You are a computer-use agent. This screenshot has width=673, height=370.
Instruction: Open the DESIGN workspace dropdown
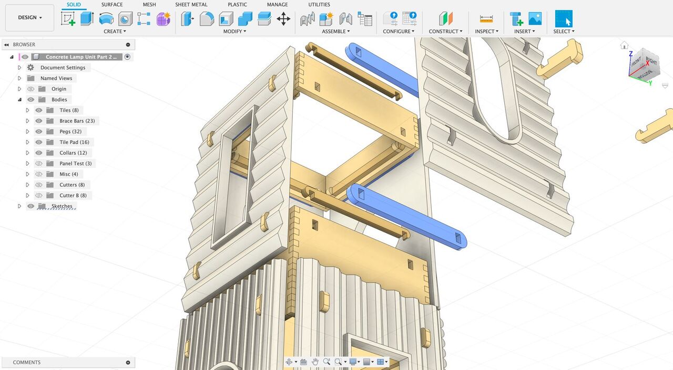(x=30, y=17)
